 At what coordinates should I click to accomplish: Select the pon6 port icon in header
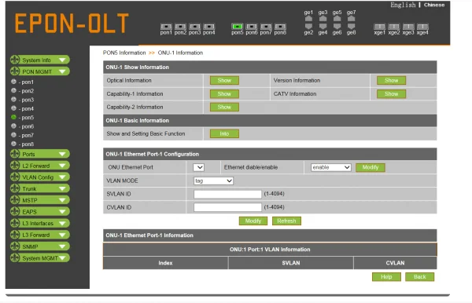(252, 27)
